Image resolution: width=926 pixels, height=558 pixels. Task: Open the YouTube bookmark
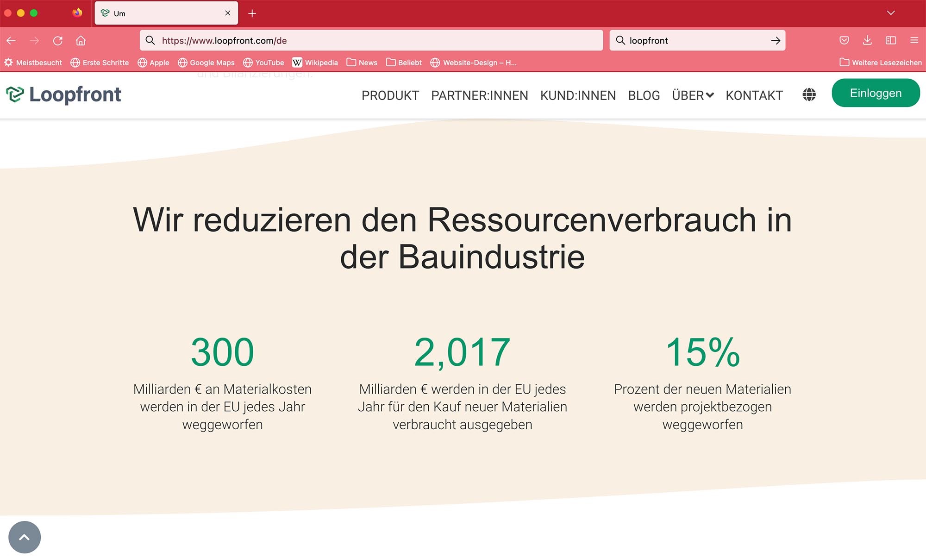263,63
